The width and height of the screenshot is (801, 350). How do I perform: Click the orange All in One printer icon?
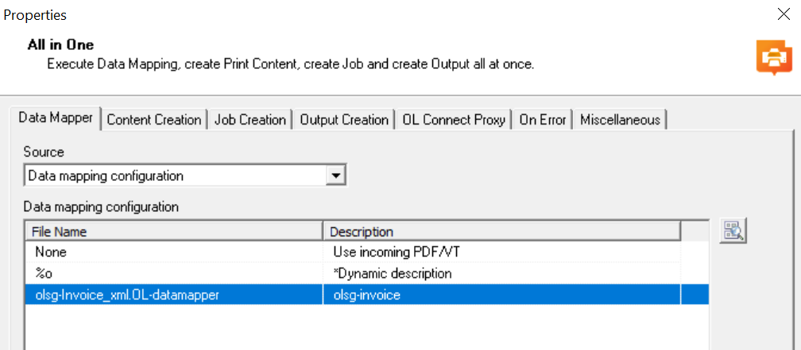coord(773,57)
